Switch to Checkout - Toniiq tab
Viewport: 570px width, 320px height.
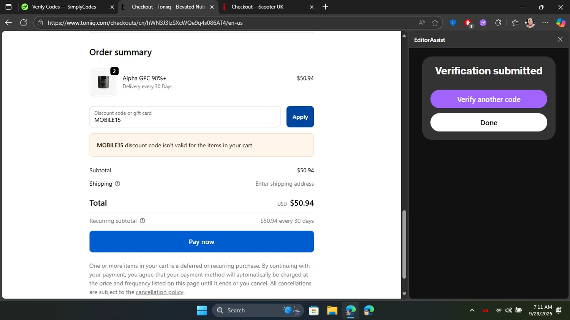(168, 7)
